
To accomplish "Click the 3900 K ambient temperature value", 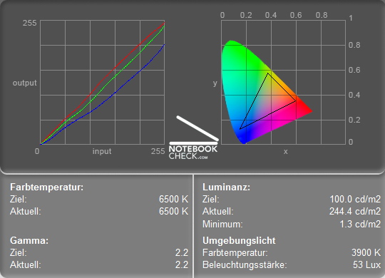I will (366, 252).
